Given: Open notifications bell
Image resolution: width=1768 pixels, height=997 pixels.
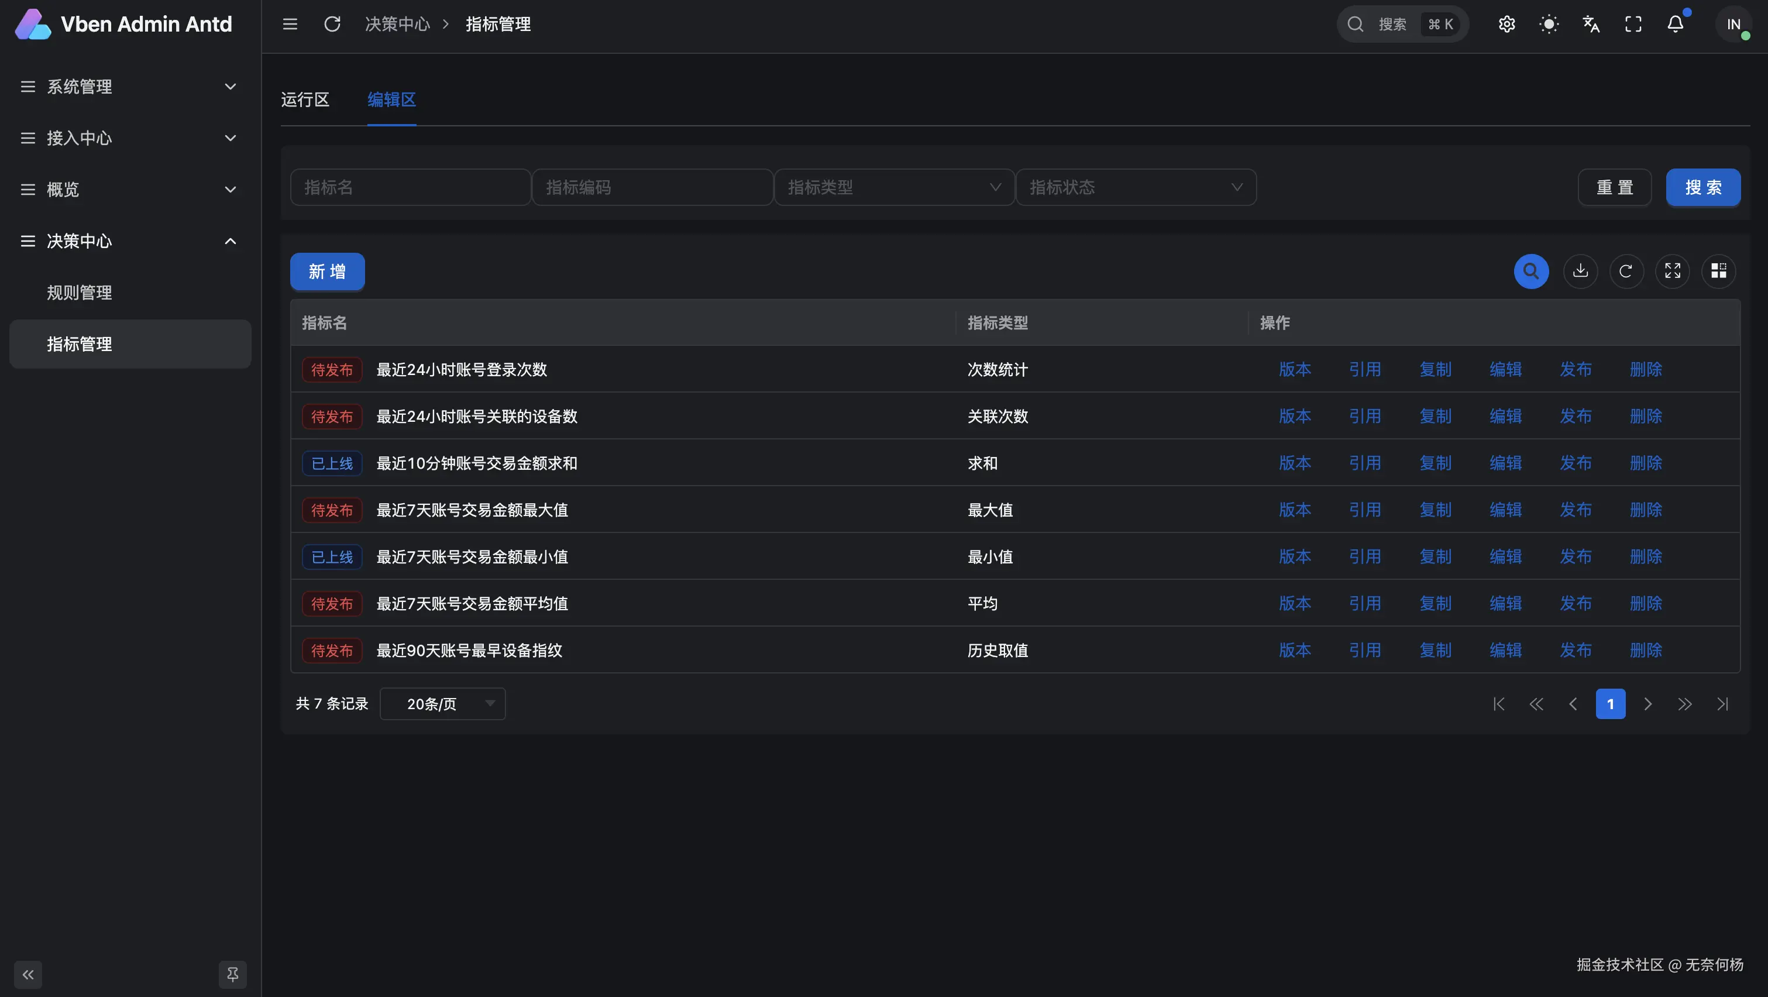Looking at the screenshot, I should (1676, 25).
